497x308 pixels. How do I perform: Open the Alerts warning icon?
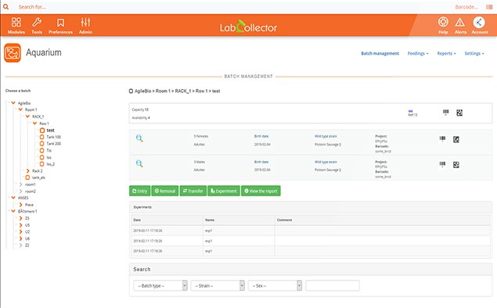pos(460,22)
